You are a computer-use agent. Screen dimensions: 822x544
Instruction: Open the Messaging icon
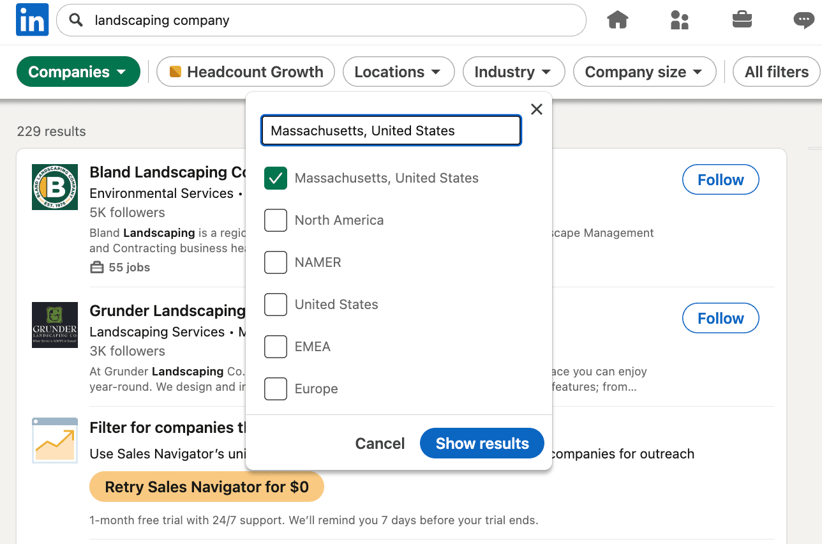coord(803,20)
